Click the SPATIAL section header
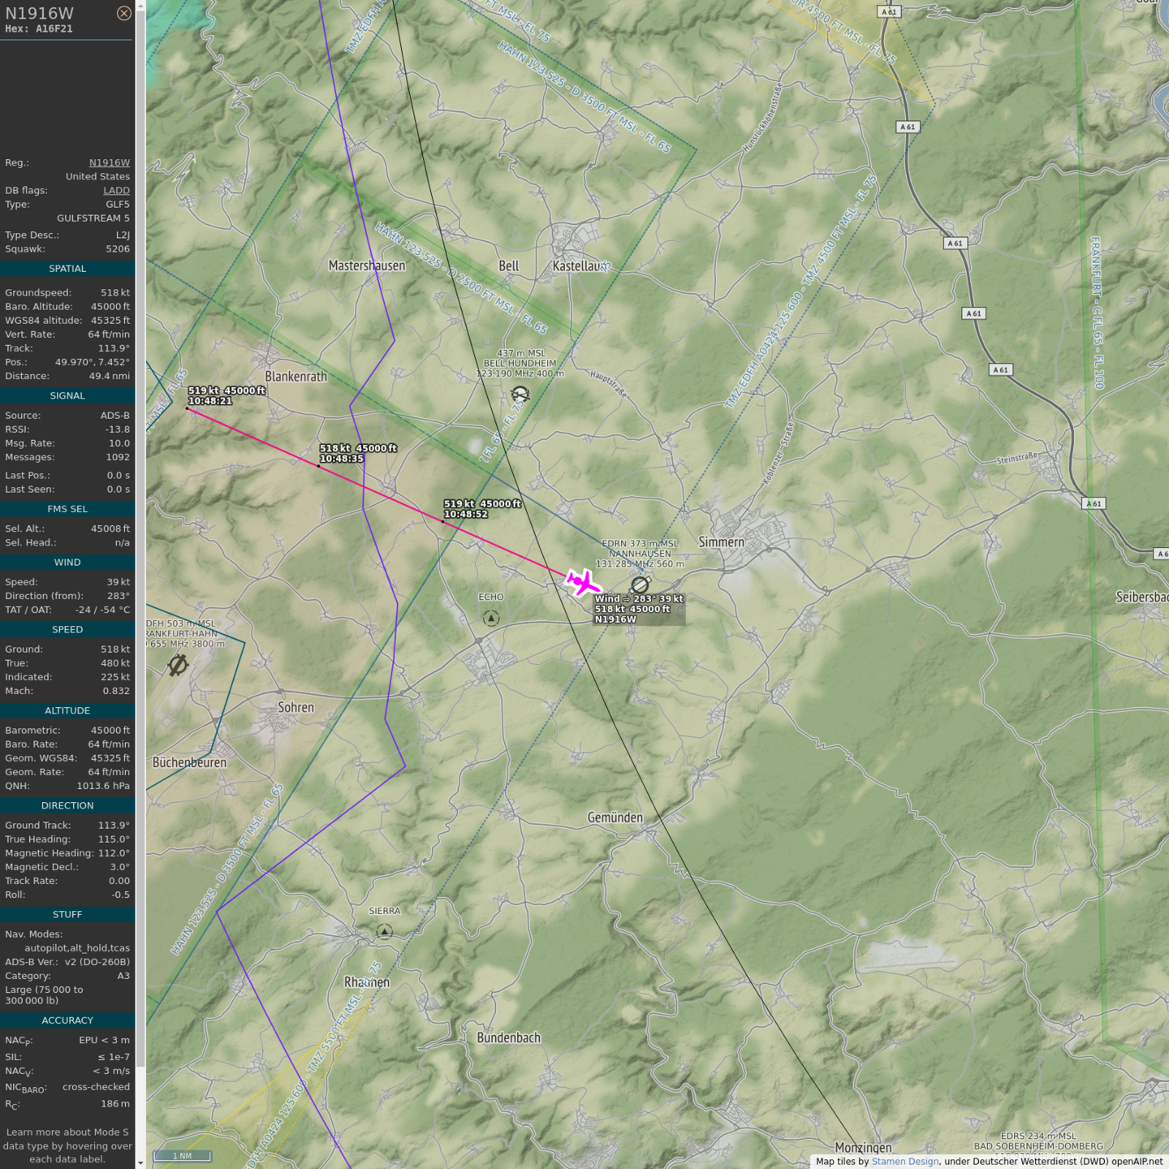This screenshot has height=1169, width=1169. (67, 269)
